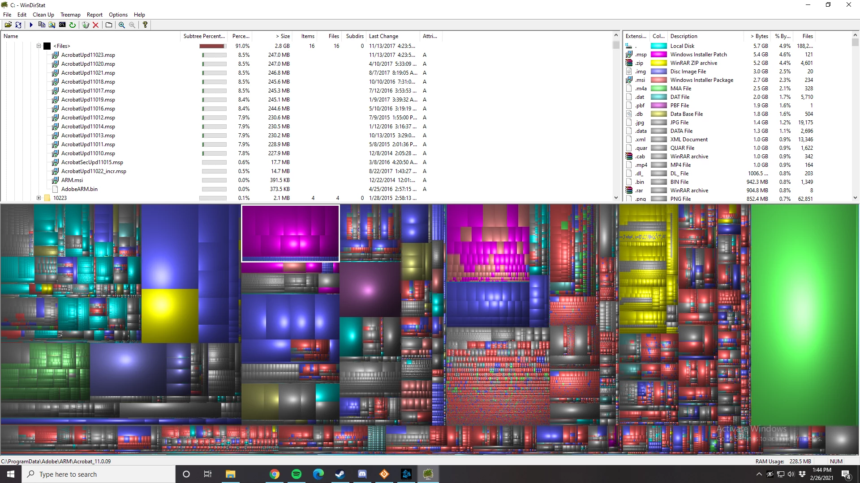Click the Open drive toolbar icon
Viewport: 860px width, 483px height.
pos(8,25)
